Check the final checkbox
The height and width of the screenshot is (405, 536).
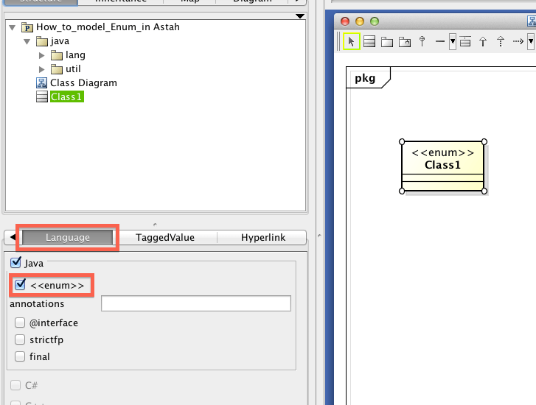20,356
